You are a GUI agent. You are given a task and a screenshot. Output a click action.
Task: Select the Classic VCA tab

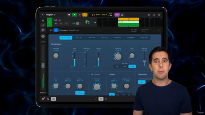click(x=105, y=38)
